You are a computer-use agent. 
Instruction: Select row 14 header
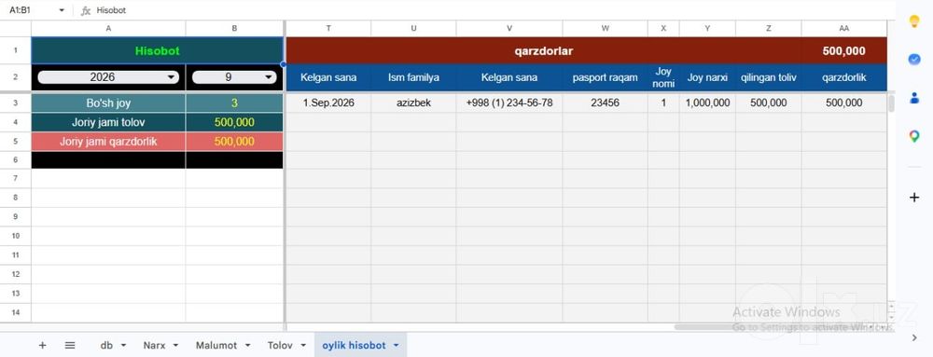pos(16,312)
